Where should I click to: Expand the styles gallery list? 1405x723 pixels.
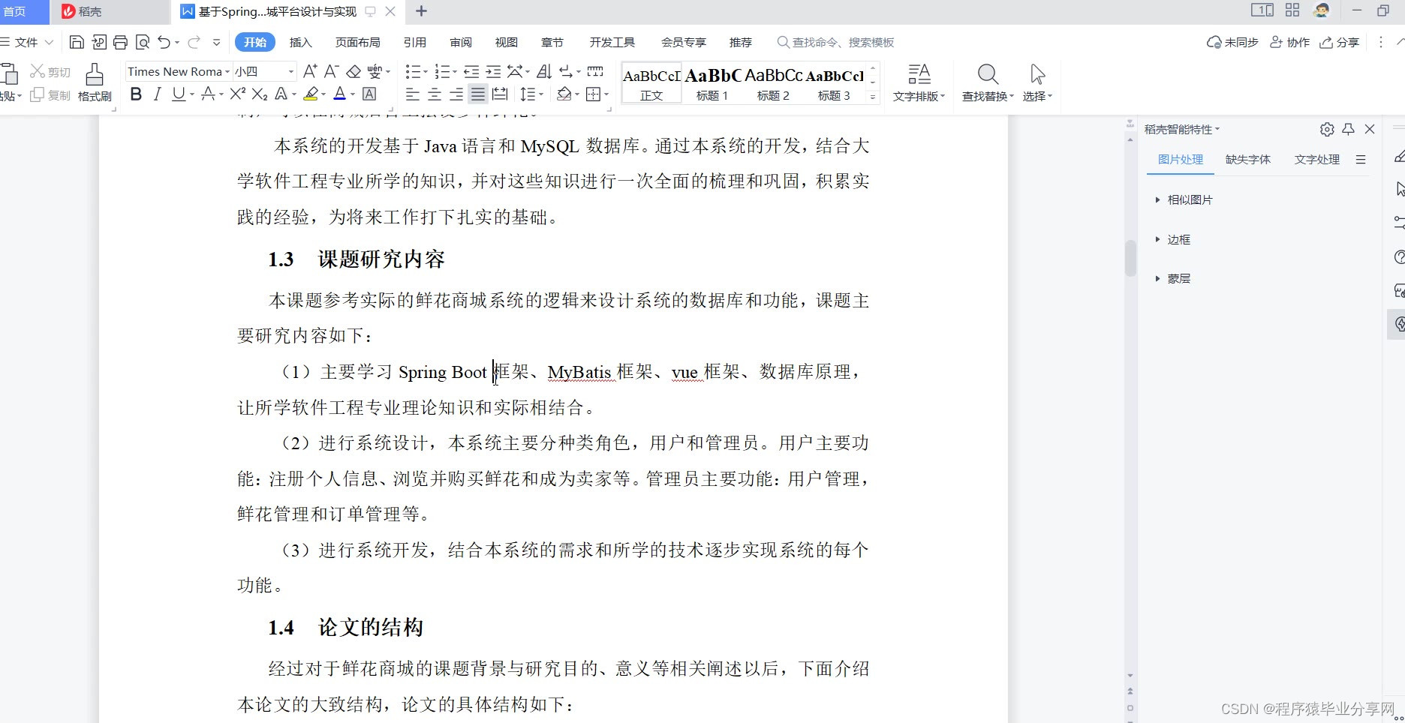coord(872,97)
